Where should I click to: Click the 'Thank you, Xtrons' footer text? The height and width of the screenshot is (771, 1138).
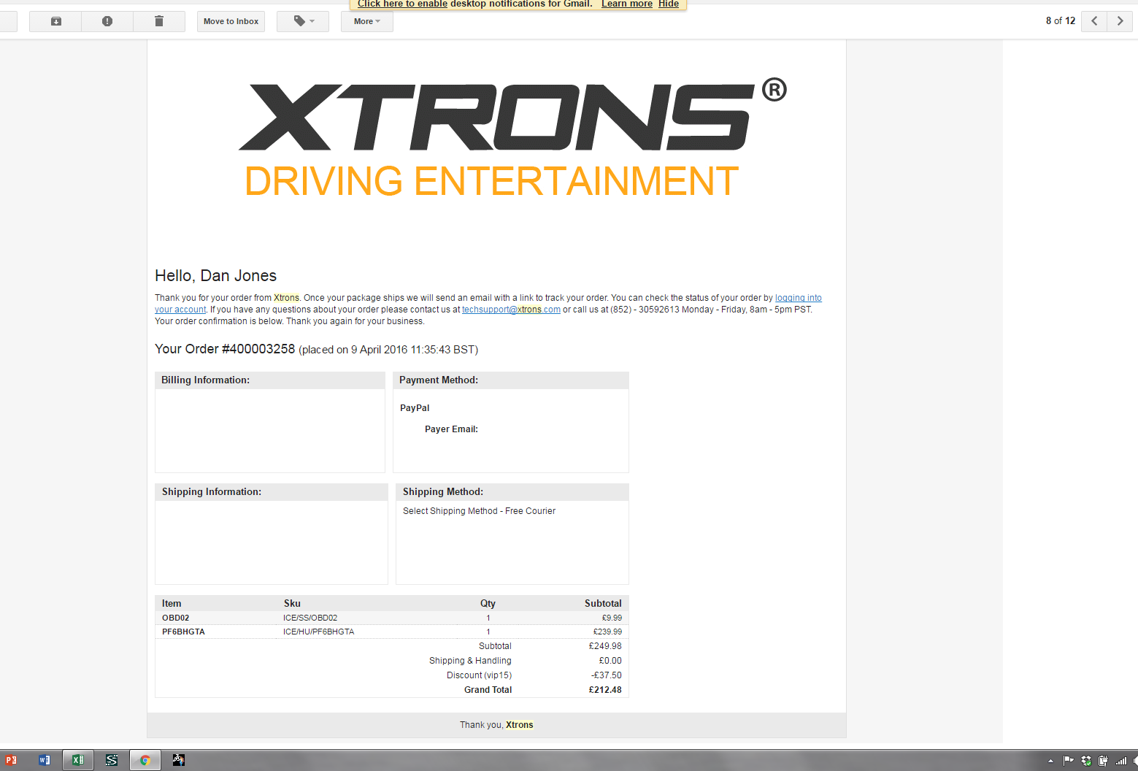(496, 725)
